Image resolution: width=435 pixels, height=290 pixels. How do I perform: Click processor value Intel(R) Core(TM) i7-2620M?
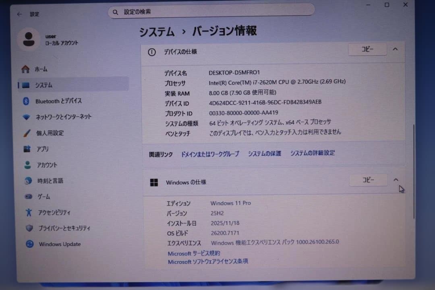277,82
